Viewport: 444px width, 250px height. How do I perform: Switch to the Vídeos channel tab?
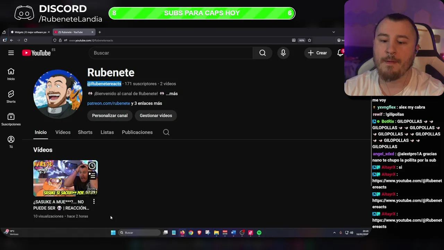click(63, 132)
